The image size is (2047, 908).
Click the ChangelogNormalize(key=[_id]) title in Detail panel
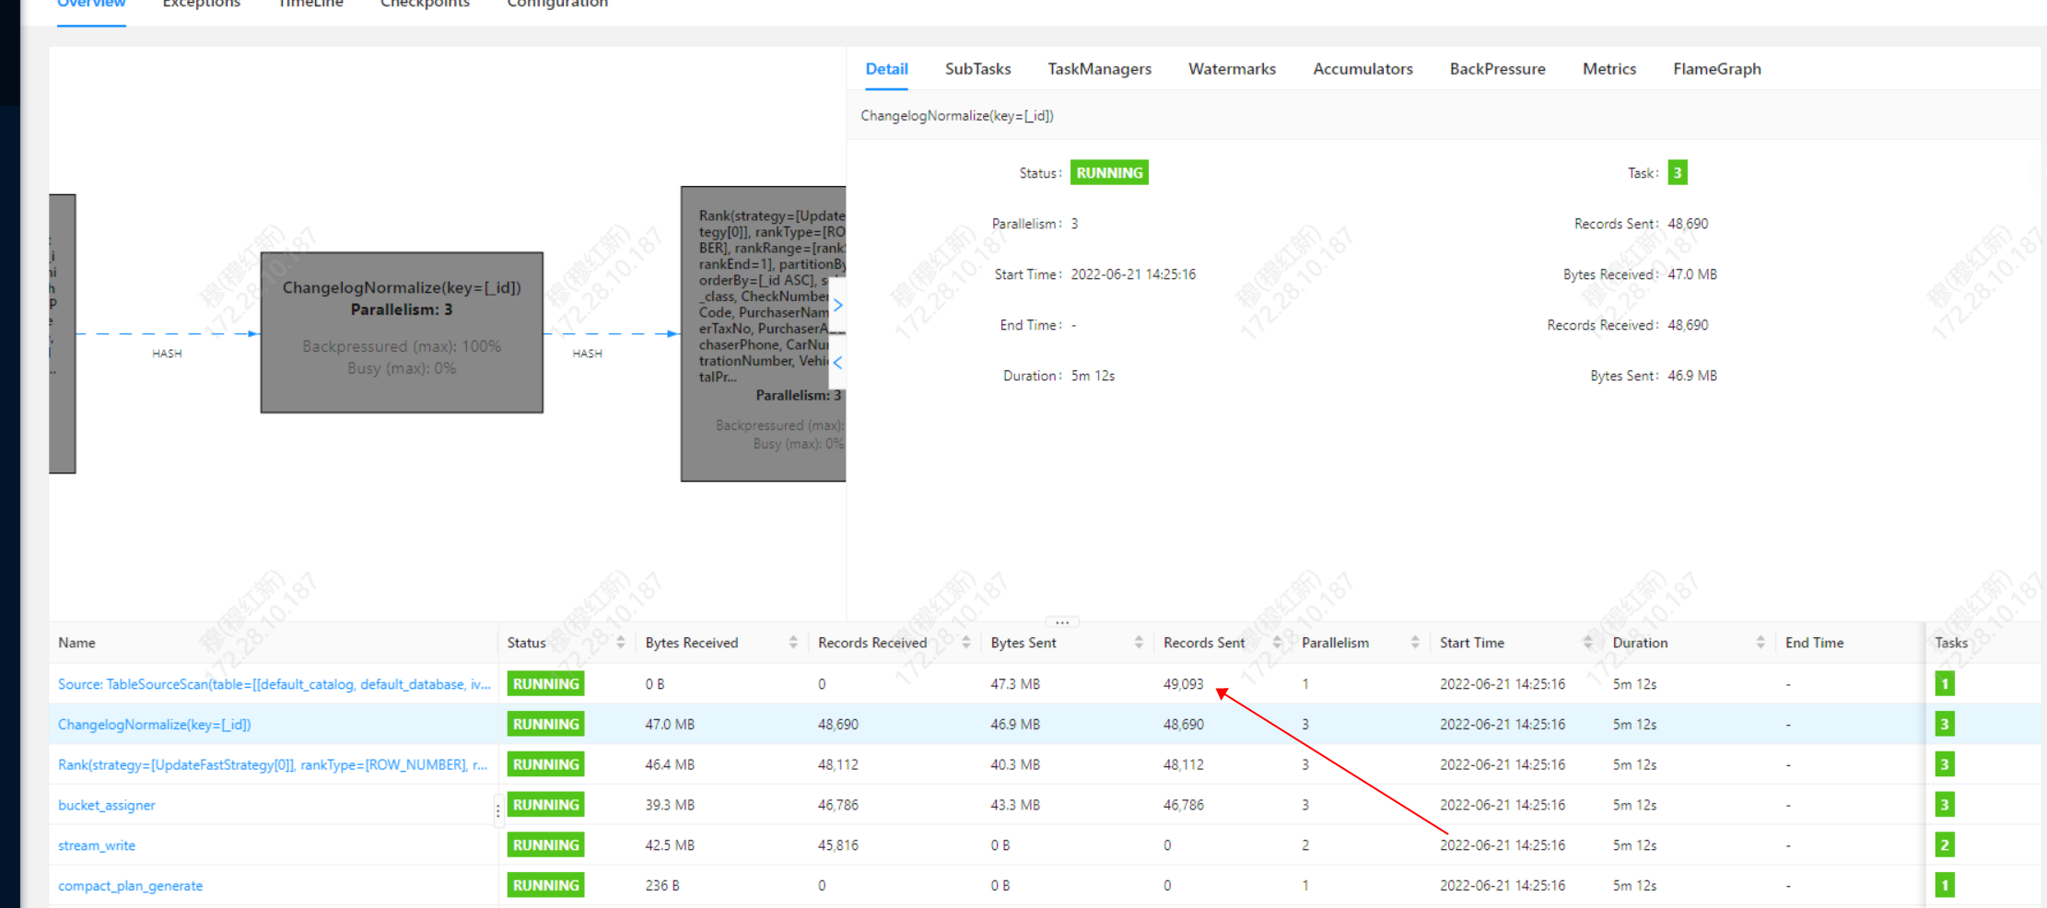[957, 116]
